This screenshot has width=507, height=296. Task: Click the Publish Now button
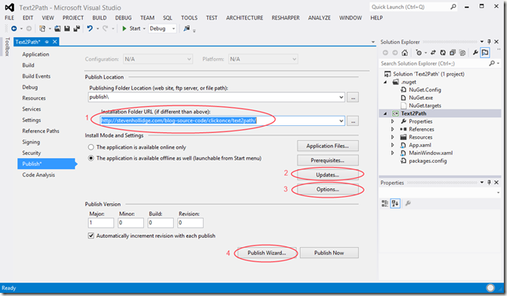pos(329,253)
